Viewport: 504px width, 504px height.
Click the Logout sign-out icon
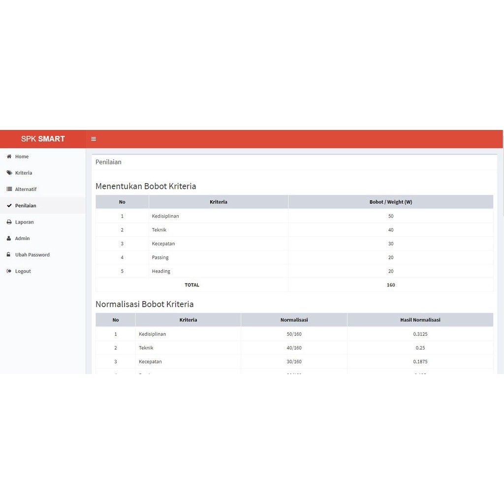[x=9, y=271]
